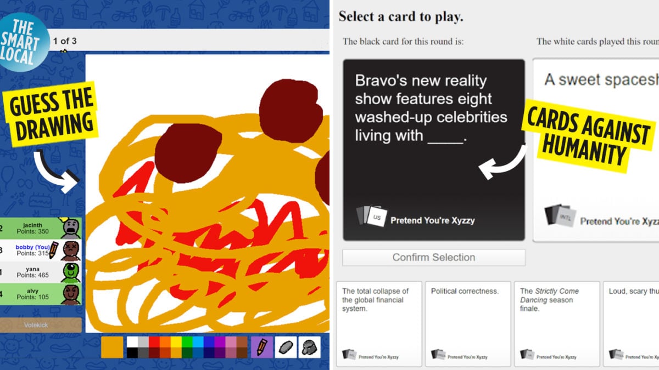
Task: Click bobby's avatar with the pencil
Action: [x=71, y=250]
